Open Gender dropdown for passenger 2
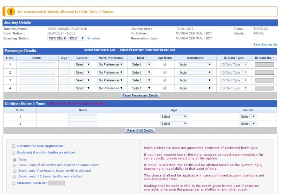Image resolution: width=281 pixels, height=194 pixels. [83, 73]
